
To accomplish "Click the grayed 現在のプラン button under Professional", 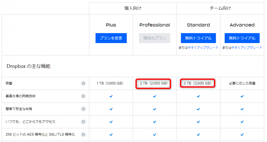I will (x=155, y=38).
